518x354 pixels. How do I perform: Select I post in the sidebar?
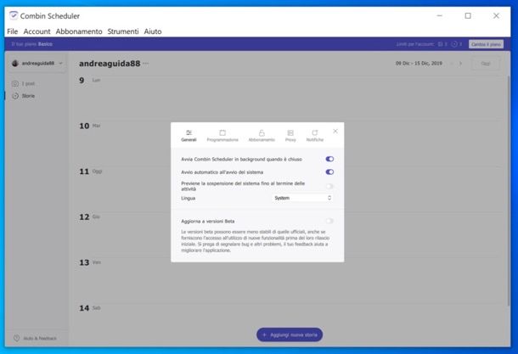[23, 83]
